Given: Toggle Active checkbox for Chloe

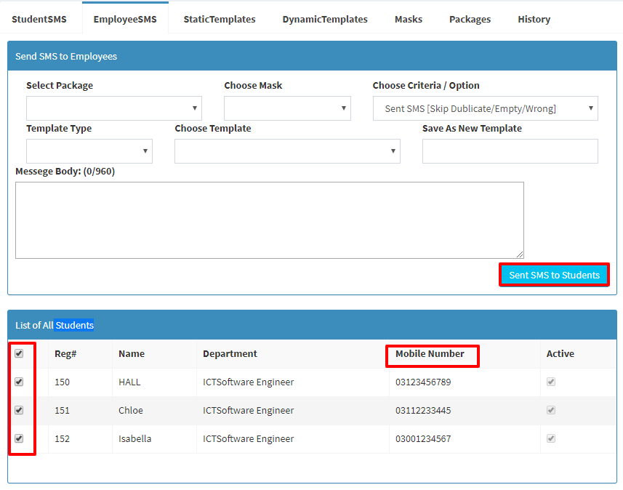Looking at the screenshot, I should click(551, 410).
